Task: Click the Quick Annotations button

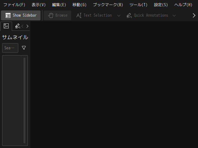Action: click(147, 15)
